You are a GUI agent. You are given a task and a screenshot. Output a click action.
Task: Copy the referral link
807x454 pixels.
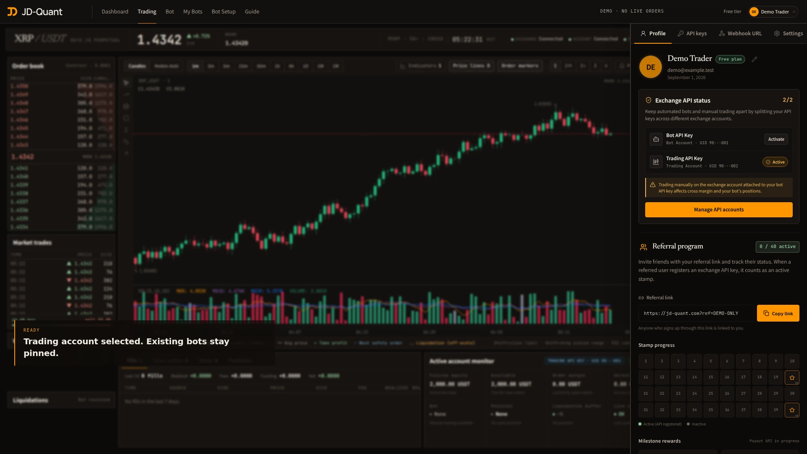[x=778, y=313]
